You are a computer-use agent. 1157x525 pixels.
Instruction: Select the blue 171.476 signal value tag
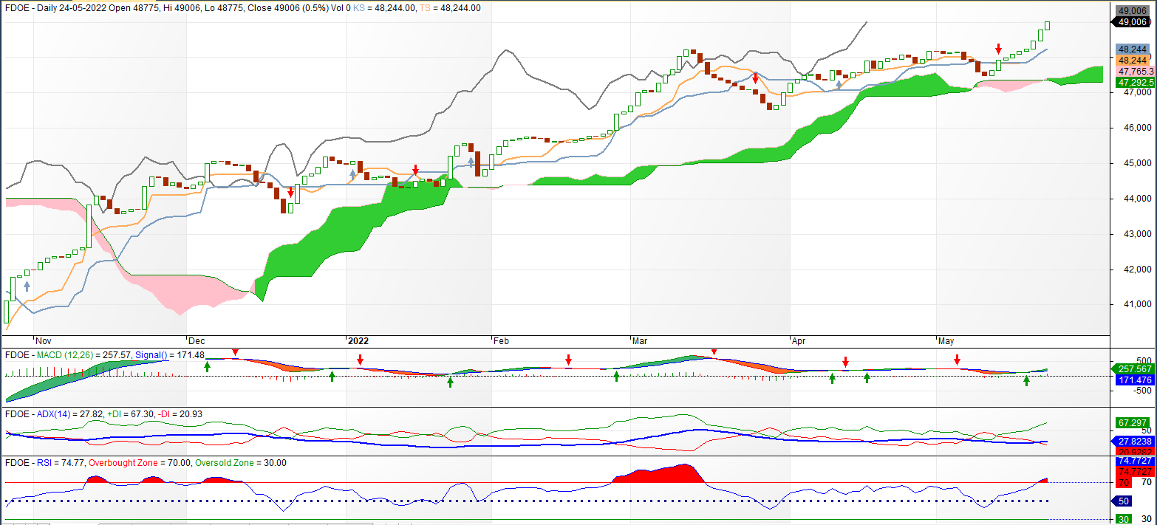point(1135,380)
